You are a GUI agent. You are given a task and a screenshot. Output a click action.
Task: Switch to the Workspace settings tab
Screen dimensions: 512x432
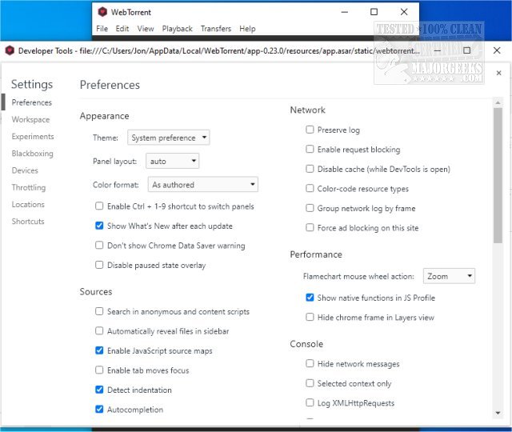(x=30, y=119)
